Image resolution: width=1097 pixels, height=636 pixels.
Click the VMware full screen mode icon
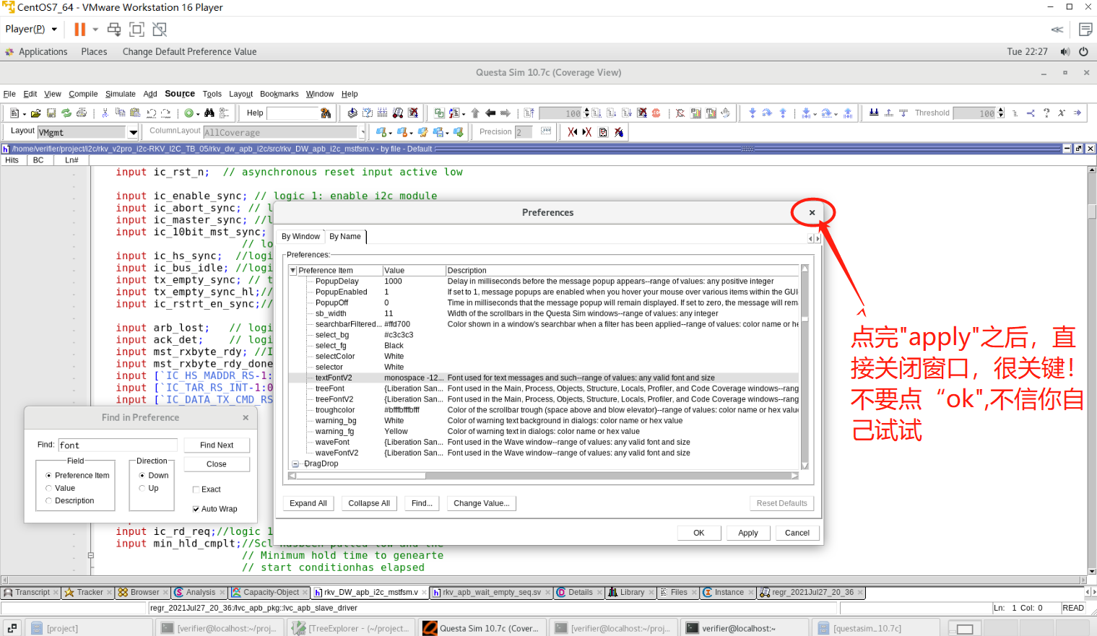[136, 30]
